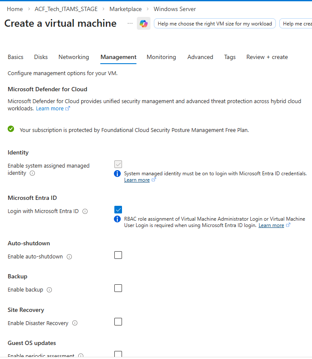Image resolution: width=312 pixels, height=359 pixels.
Task: Click the Site Recovery section heading
Action: 26,310
